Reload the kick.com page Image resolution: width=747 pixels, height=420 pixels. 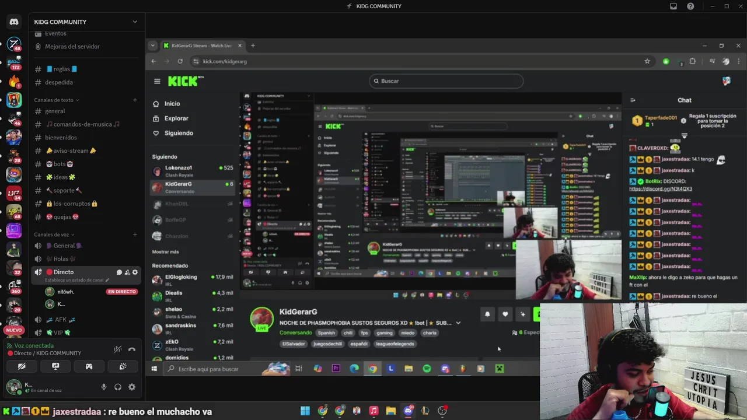click(x=180, y=61)
